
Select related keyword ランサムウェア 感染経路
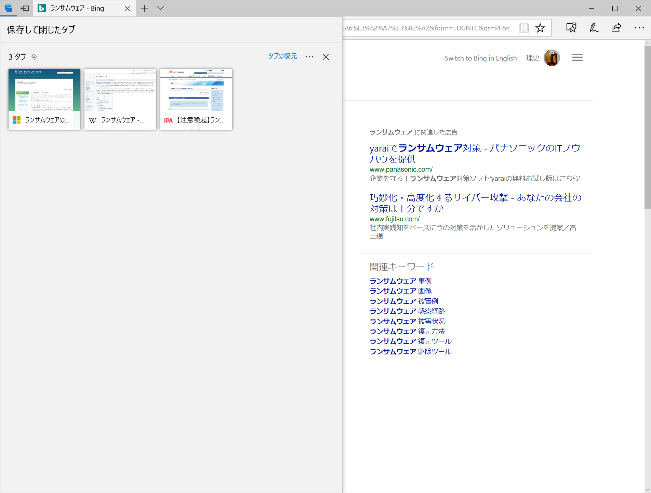point(407,311)
